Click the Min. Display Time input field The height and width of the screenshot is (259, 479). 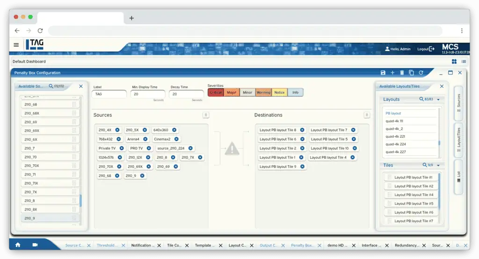148,94
